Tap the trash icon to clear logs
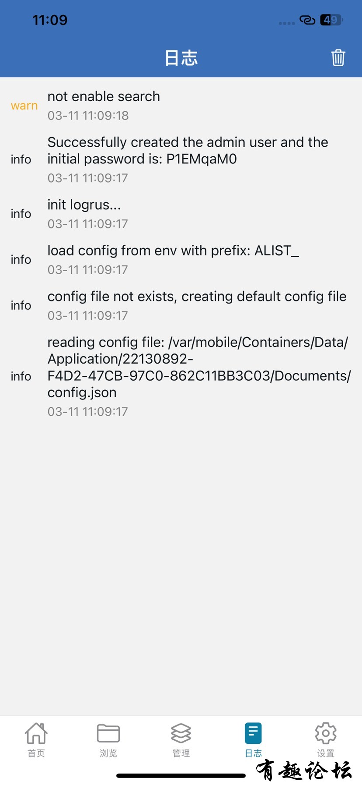The image size is (362, 785). click(338, 58)
